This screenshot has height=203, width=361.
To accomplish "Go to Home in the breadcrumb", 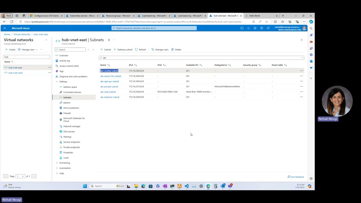I will point(7,34).
